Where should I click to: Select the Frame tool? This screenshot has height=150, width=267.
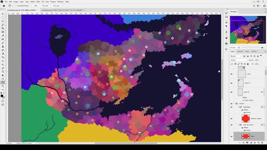(3, 32)
